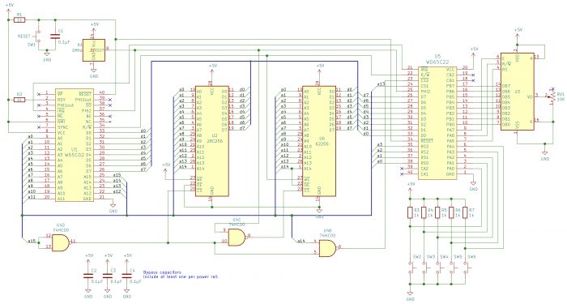Click the 28C256 EEPROM chip U2
The height and width of the screenshot is (304, 567).
tap(212, 141)
